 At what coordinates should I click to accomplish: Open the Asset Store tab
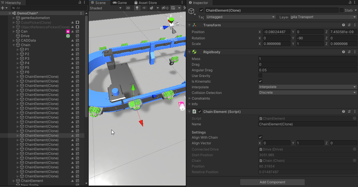145,3
